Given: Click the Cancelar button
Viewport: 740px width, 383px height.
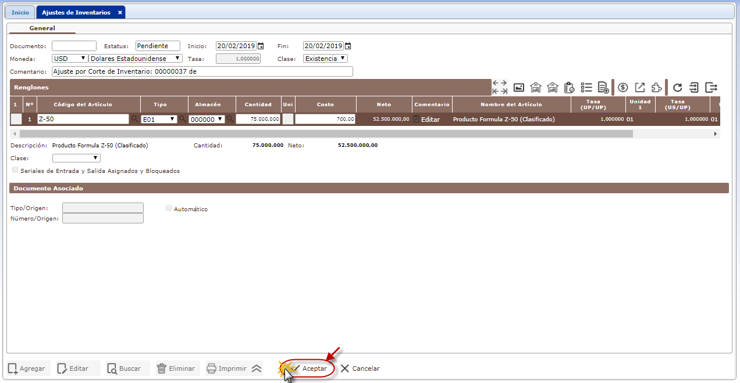Looking at the screenshot, I should tap(360, 368).
